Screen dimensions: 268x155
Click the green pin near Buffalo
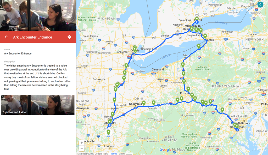coord(205,36)
